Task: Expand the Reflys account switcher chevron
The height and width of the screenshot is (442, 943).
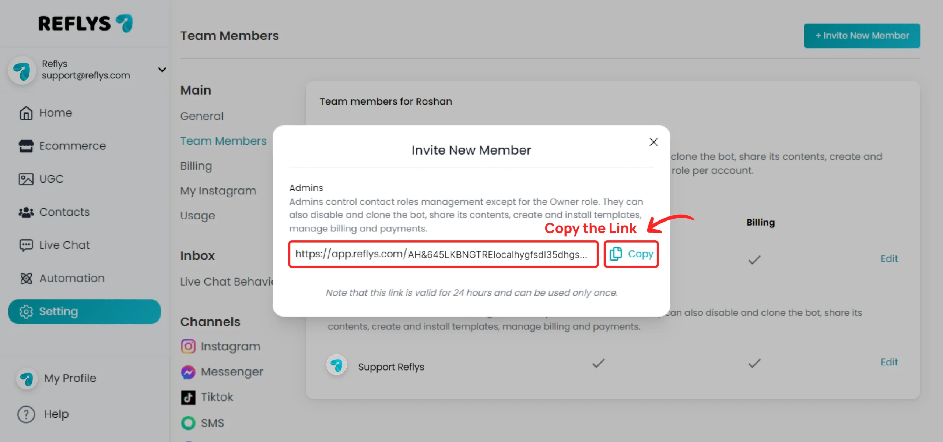Action: click(162, 70)
